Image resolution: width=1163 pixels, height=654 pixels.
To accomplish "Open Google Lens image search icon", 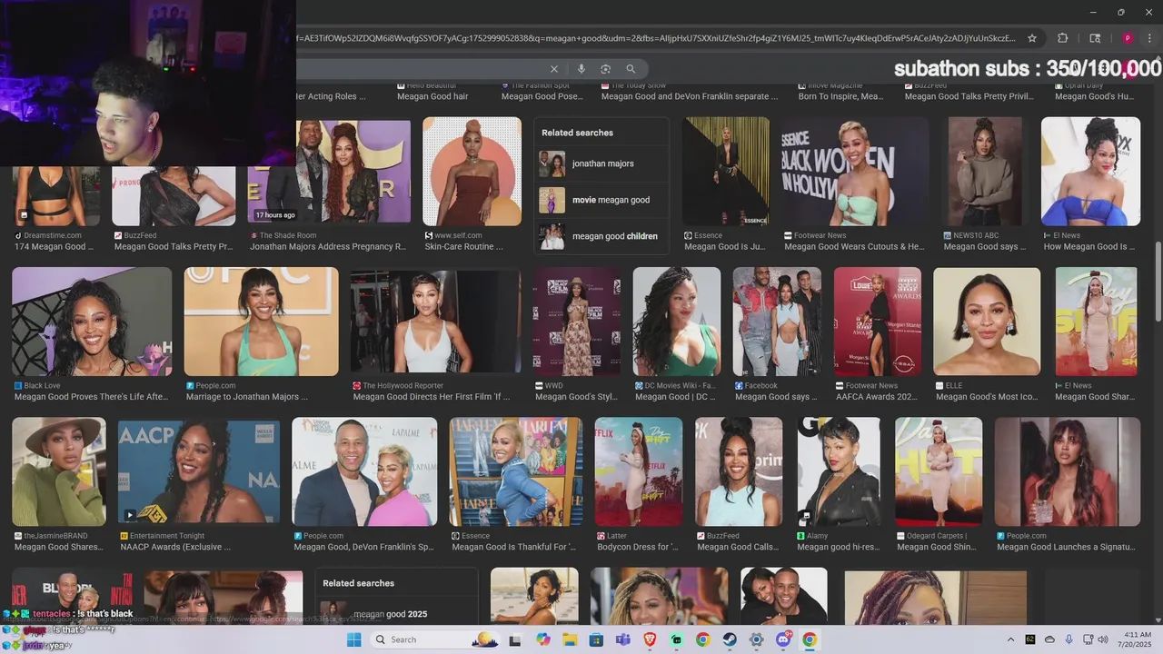I will [x=606, y=69].
